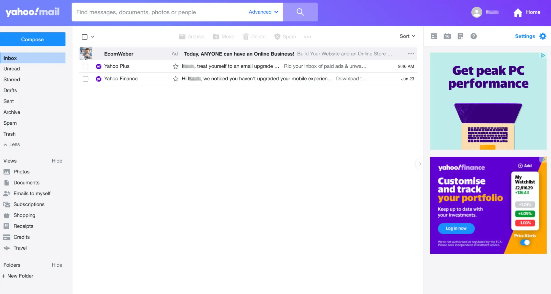Collapse folders using the Less expander
The width and height of the screenshot is (551, 294).
[x=12, y=144]
